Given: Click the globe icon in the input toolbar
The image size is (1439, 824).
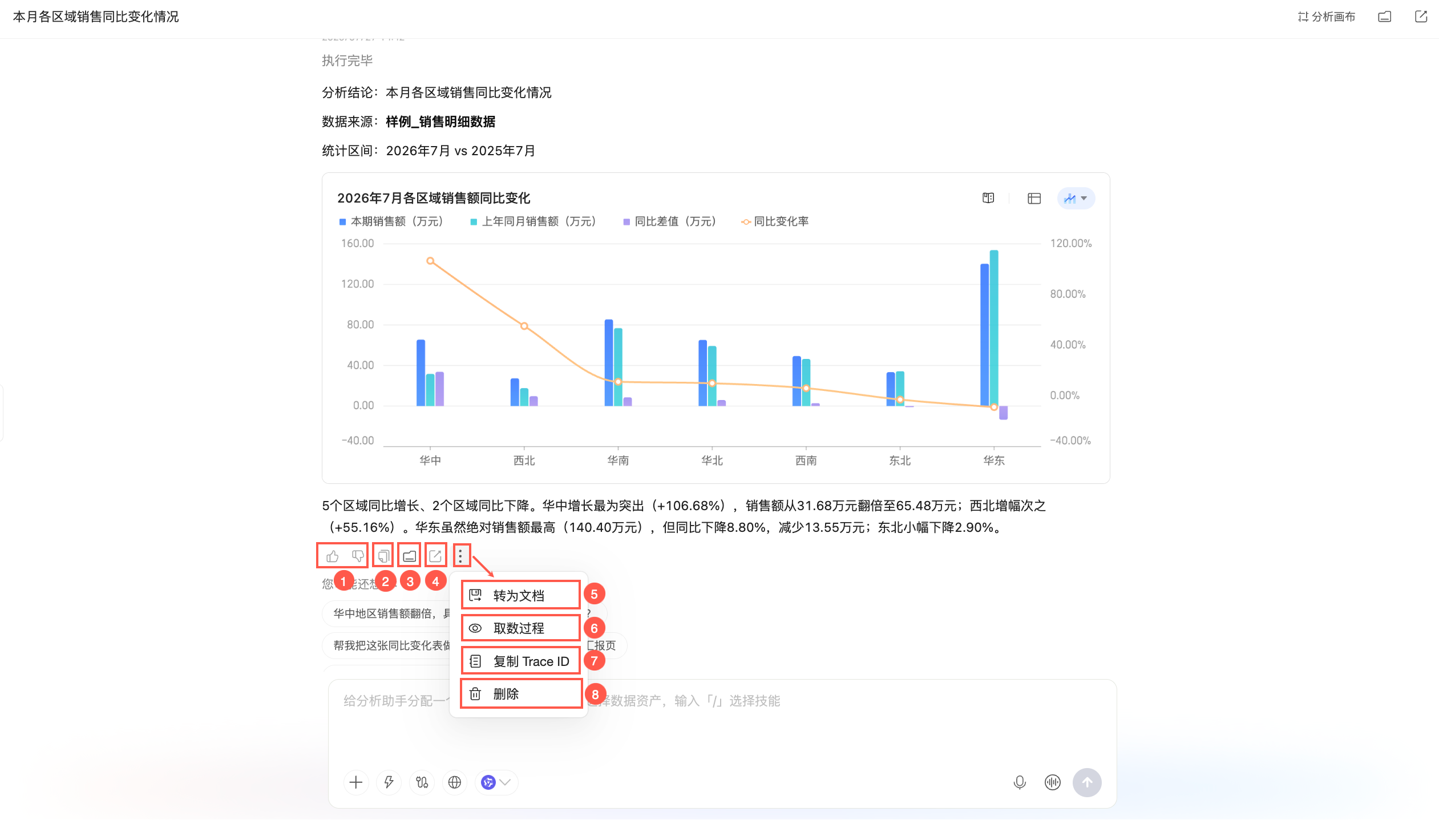Looking at the screenshot, I should point(455,782).
